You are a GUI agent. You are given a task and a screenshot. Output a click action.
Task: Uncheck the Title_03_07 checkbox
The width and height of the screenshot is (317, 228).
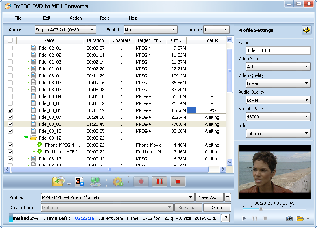(10, 117)
